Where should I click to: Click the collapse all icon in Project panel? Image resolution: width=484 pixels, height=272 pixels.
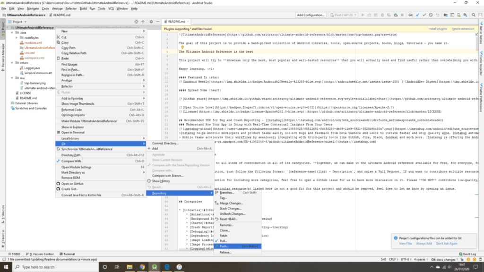pyautogui.click(x=143, y=22)
